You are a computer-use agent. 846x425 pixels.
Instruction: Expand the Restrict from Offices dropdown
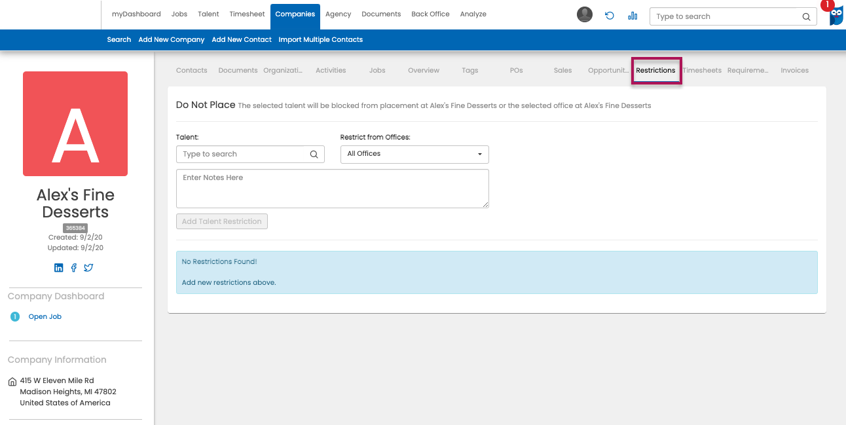click(x=414, y=154)
